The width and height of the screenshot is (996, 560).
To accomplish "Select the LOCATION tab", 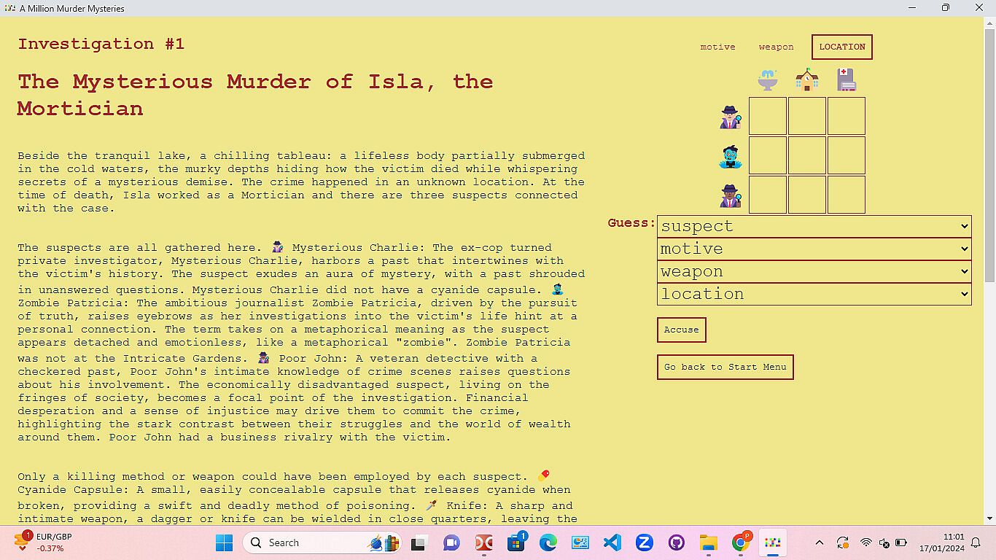I will (x=842, y=47).
